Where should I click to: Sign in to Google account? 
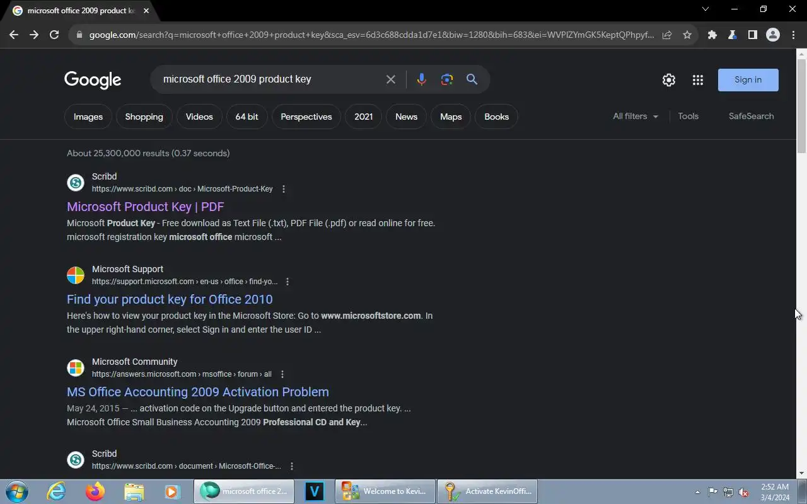click(748, 80)
